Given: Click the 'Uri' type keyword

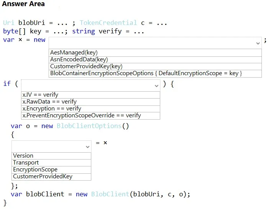Looking at the screenshot, I should (x=9, y=23).
